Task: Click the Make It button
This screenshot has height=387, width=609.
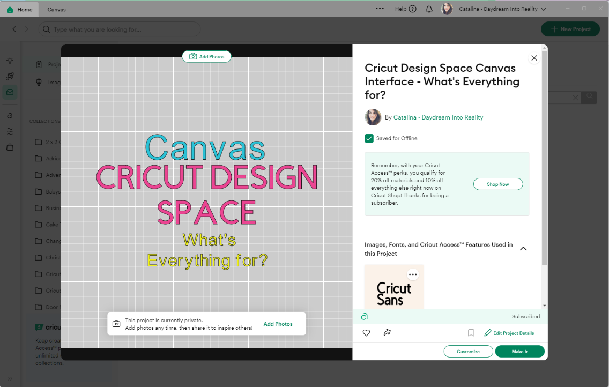Action: pos(519,351)
